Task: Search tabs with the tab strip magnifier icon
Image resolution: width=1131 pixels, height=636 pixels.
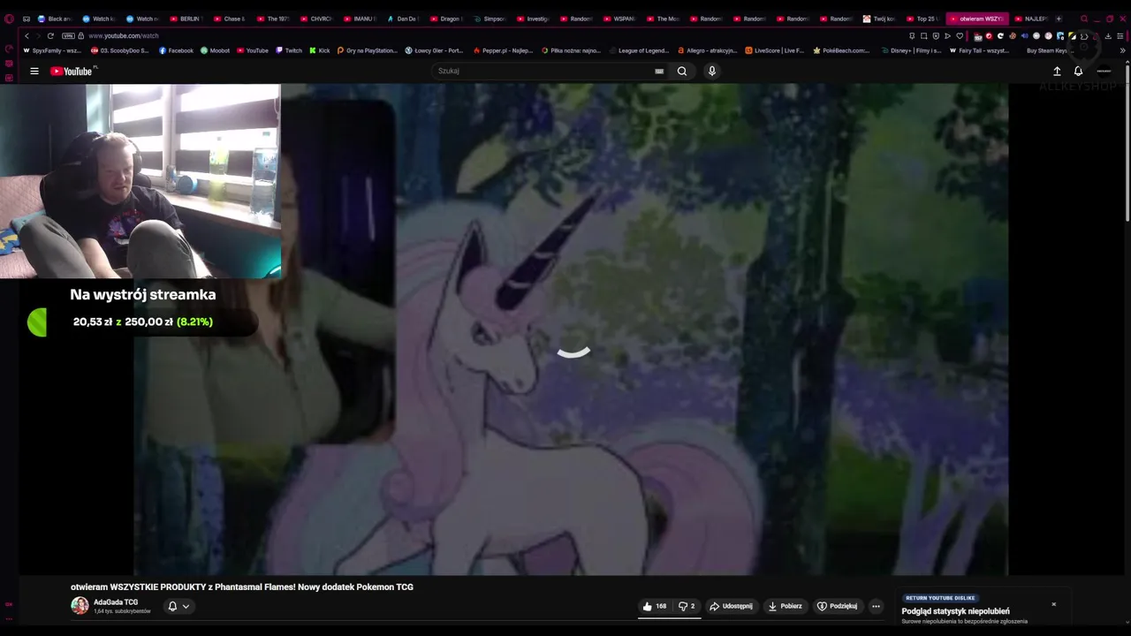Action: coord(1084,19)
